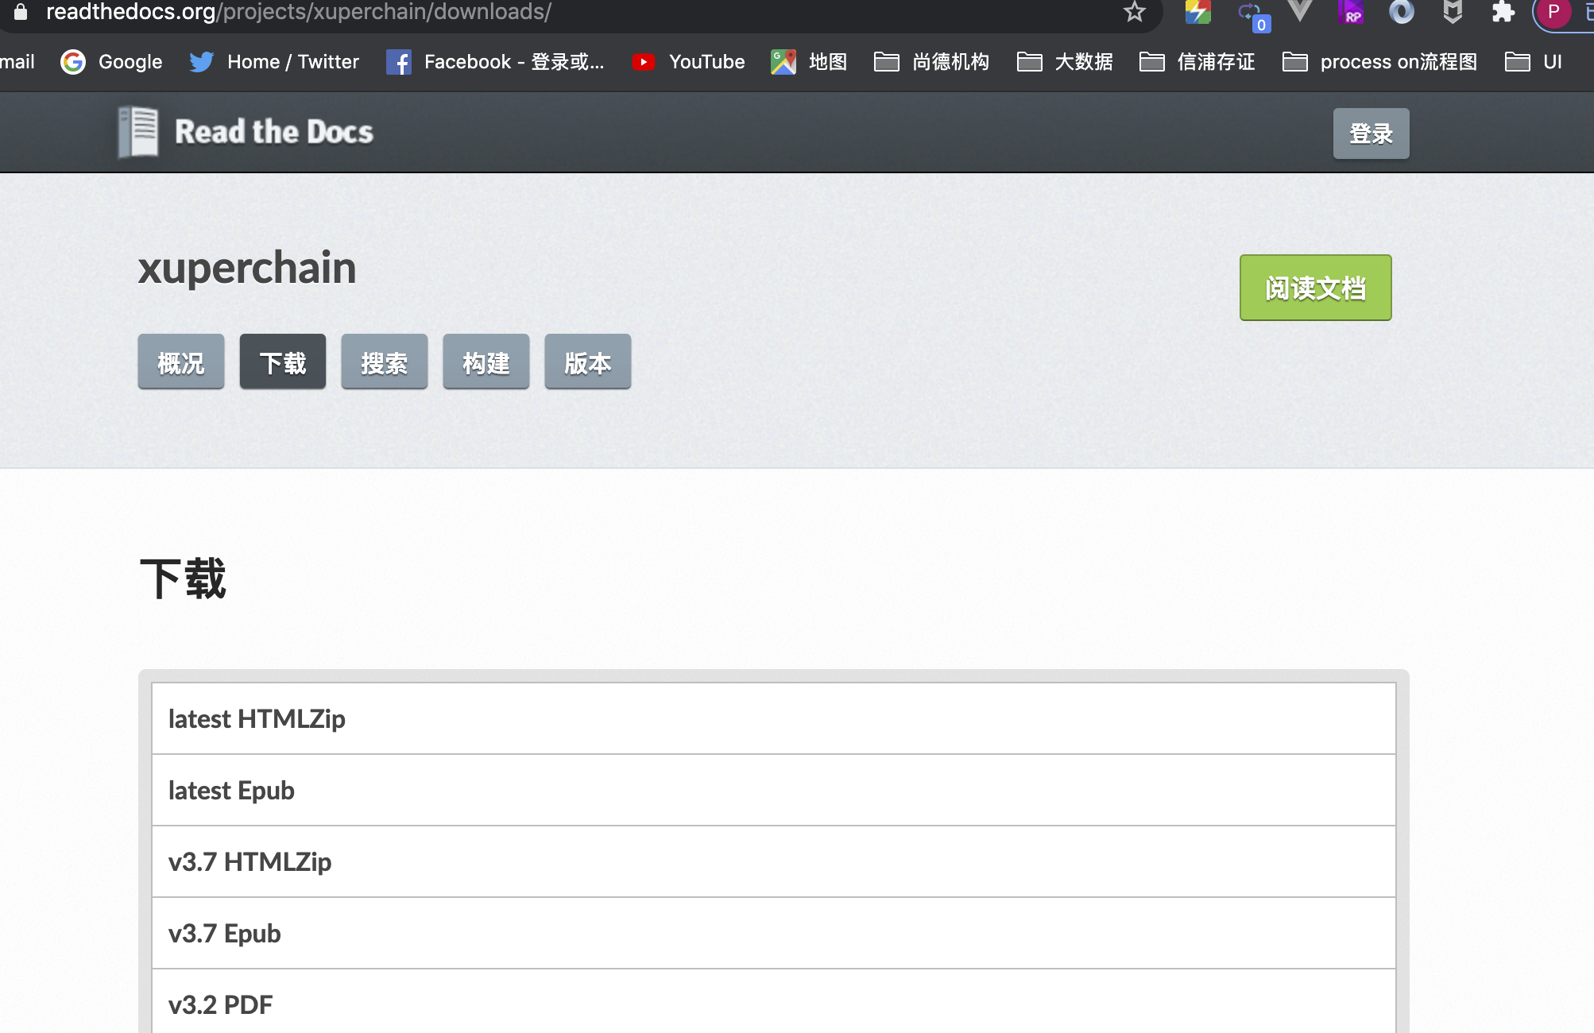This screenshot has height=1033, width=1594.
Task: Download the latest HTMLZip file
Action: 256,718
